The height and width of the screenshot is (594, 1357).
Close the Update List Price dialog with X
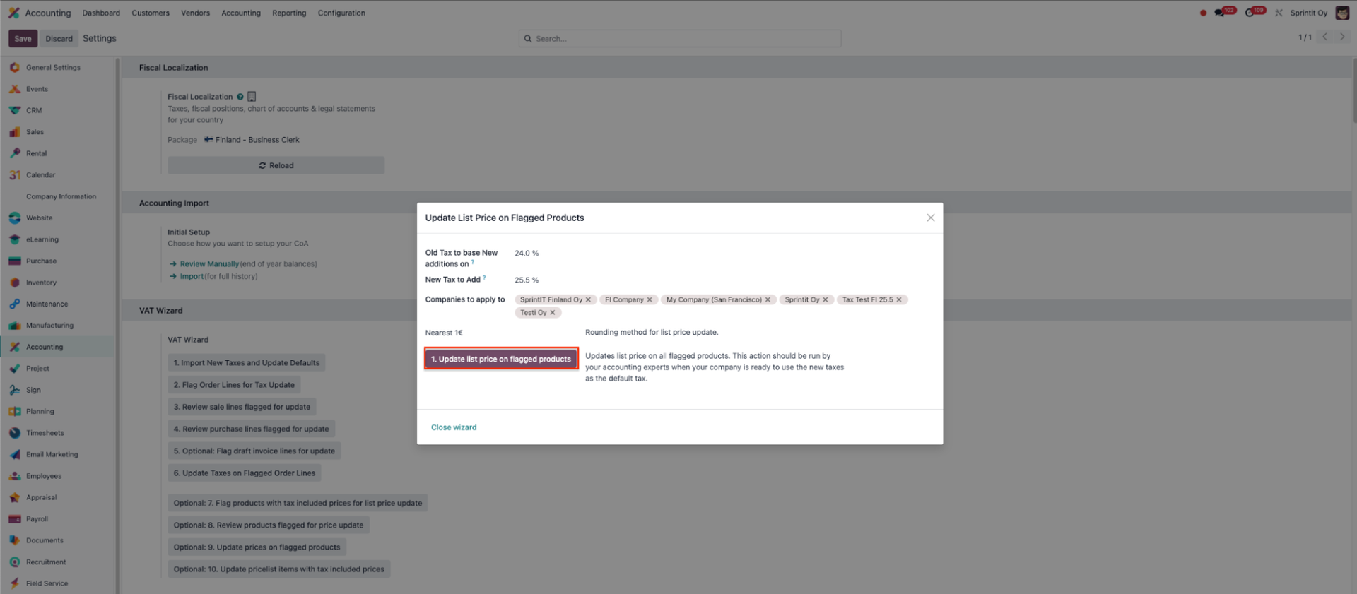(931, 218)
